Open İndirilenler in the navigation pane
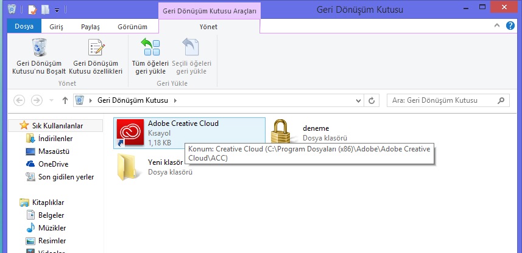Image resolution: width=522 pixels, height=253 pixels. tap(55, 139)
